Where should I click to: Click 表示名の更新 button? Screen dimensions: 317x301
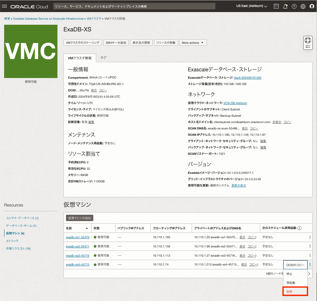coord(141,43)
